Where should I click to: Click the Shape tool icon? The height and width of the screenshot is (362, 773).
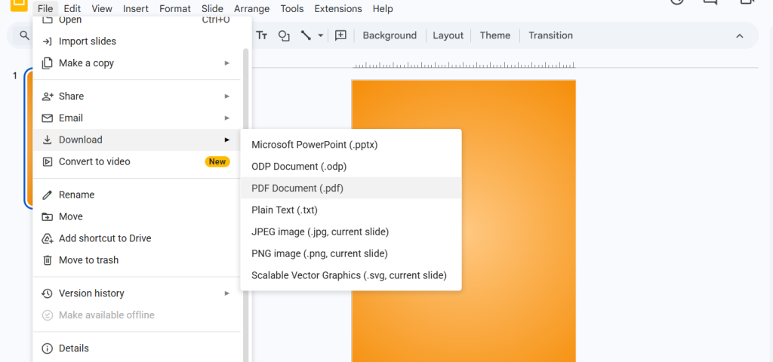tap(284, 35)
